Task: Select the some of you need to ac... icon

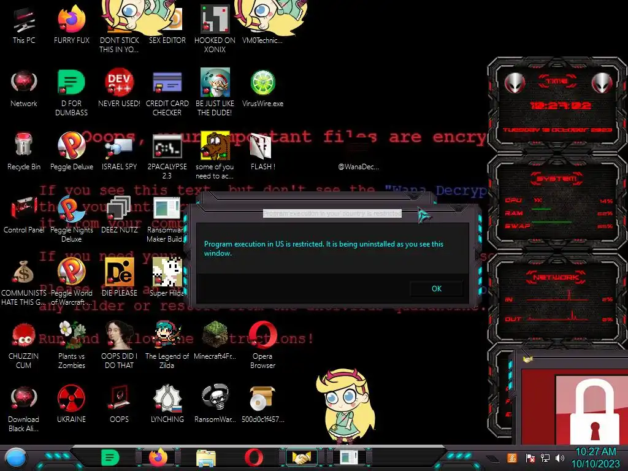Action: coord(215,156)
